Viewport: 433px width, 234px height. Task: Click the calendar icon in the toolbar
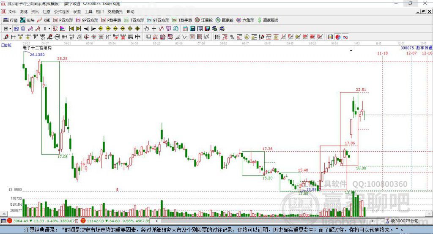[185, 29]
